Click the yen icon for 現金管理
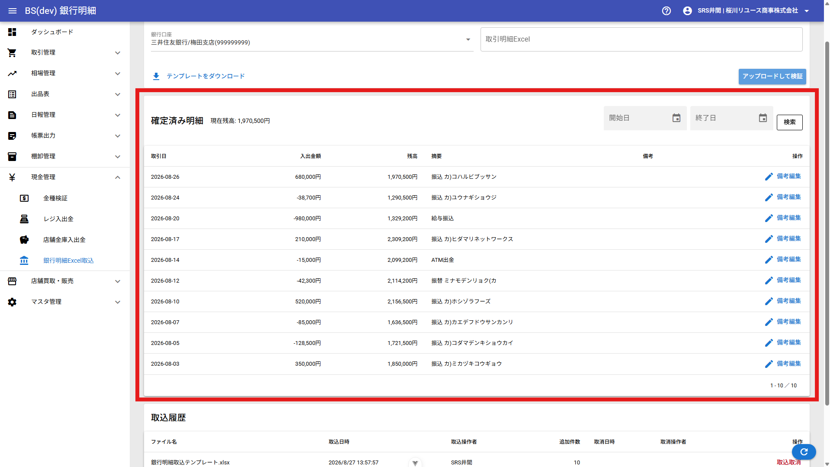 tap(12, 177)
